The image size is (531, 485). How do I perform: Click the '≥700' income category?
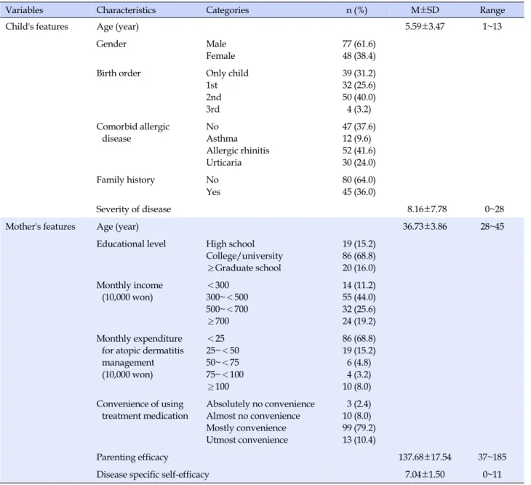pyautogui.click(x=218, y=321)
